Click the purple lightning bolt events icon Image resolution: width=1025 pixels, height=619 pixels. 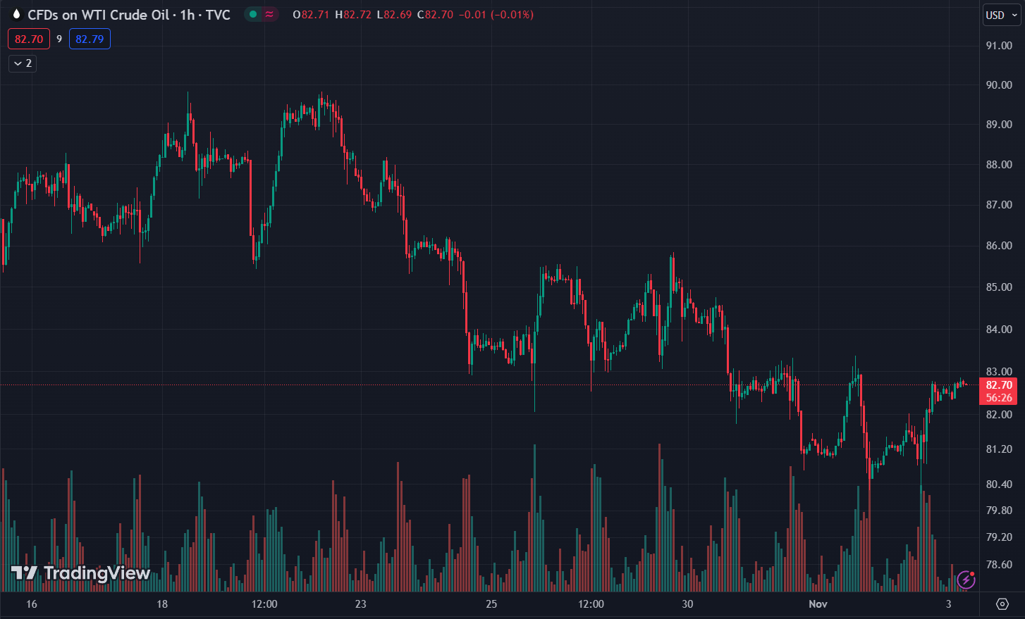966,580
